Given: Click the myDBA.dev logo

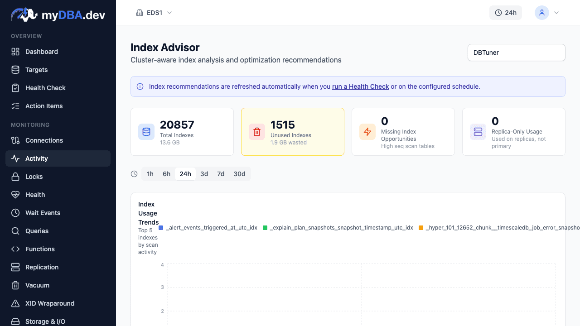Looking at the screenshot, I should click(58, 15).
